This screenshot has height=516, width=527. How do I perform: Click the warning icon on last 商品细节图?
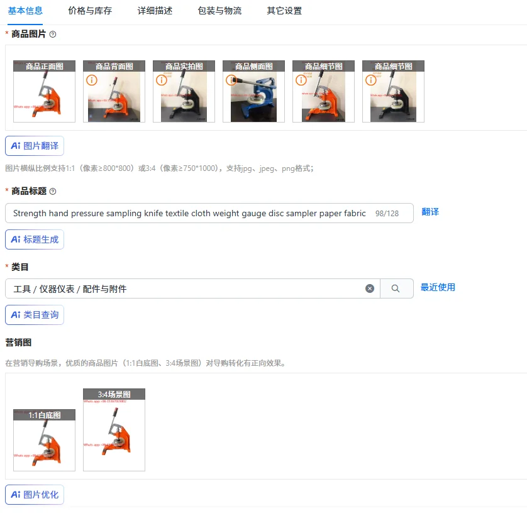[370, 80]
